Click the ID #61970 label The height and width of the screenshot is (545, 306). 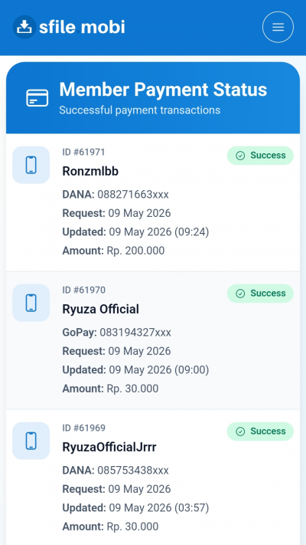click(x=83, y=291)
